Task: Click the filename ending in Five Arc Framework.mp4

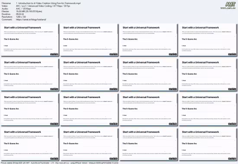Action: point(48,3)
